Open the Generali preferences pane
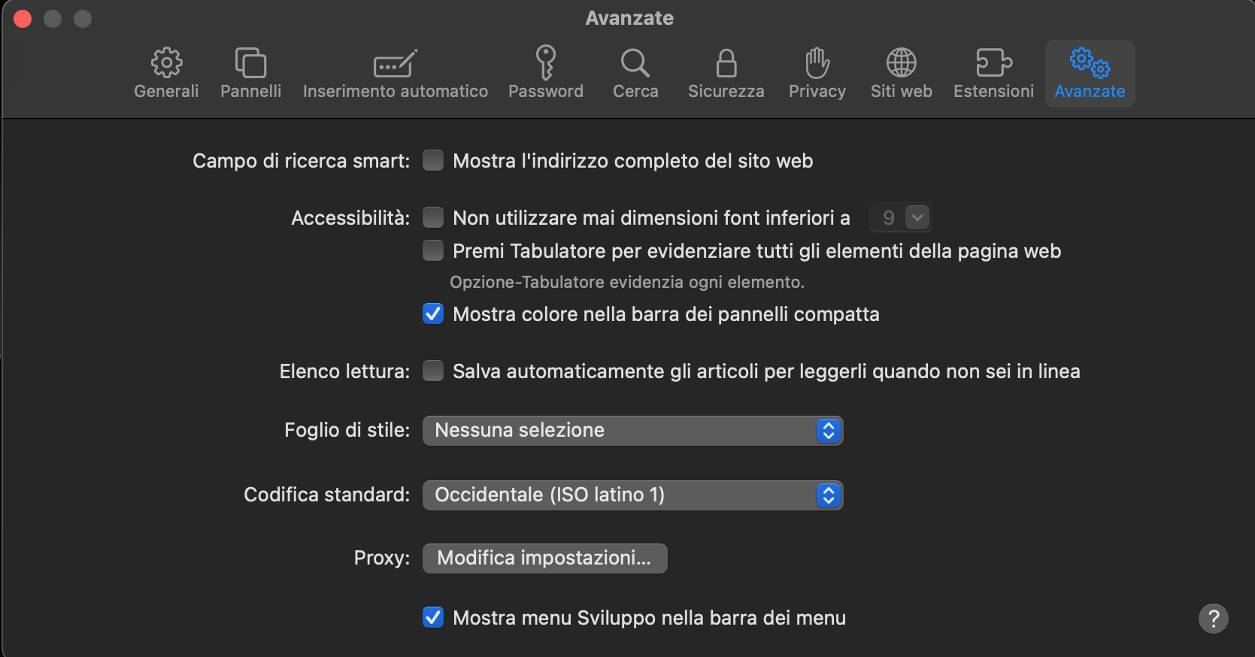Viewport: 1255px width, 657px height. [x=165, y=71]
